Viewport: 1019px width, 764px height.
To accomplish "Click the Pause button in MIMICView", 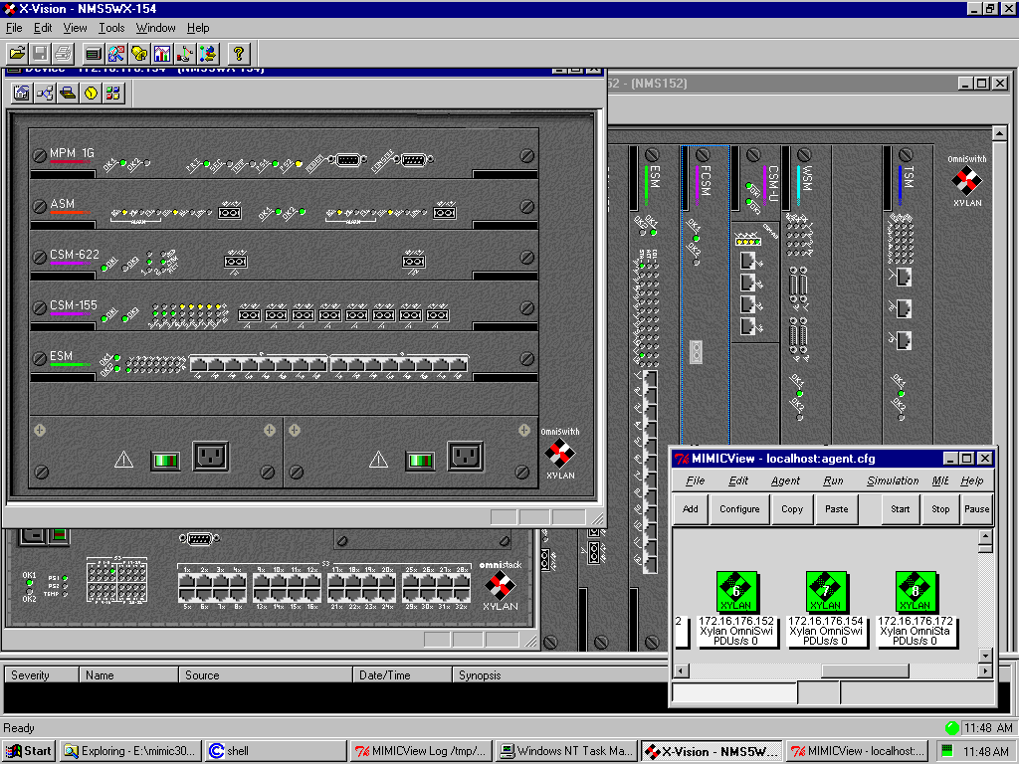I will pyautogui.click(x=977, y=509).
